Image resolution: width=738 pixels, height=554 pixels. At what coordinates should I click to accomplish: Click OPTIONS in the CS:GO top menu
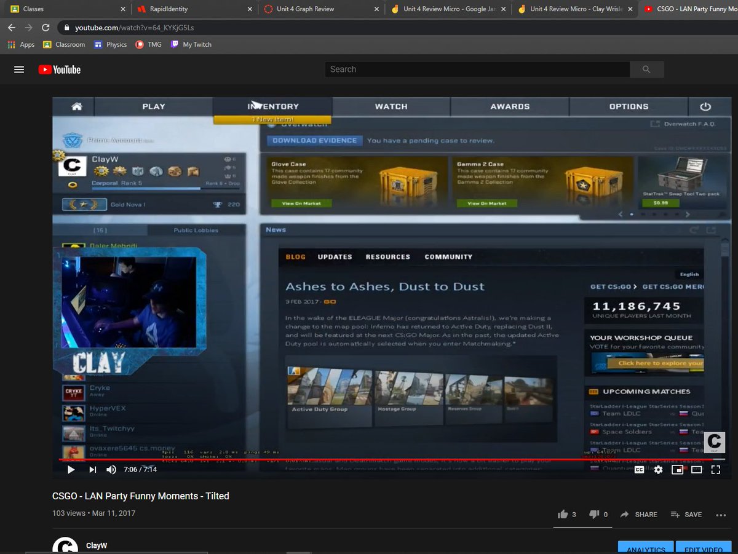click(x=629, y=106)
